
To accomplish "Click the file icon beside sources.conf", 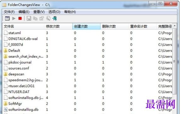I will pyautogui.click(x=6, y=68).
